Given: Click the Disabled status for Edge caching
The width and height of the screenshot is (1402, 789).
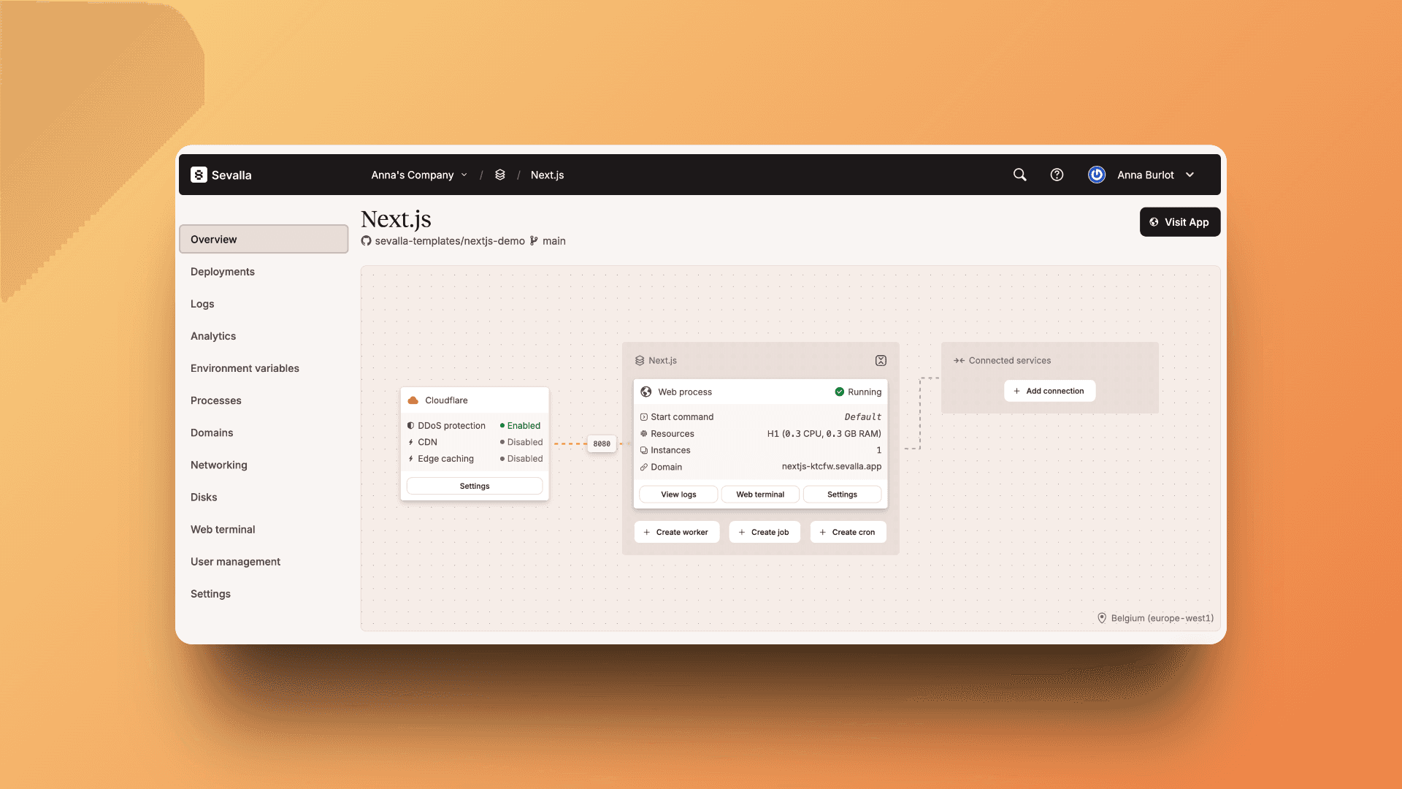Looking at the screenshot, I should [x=521, y=459].
